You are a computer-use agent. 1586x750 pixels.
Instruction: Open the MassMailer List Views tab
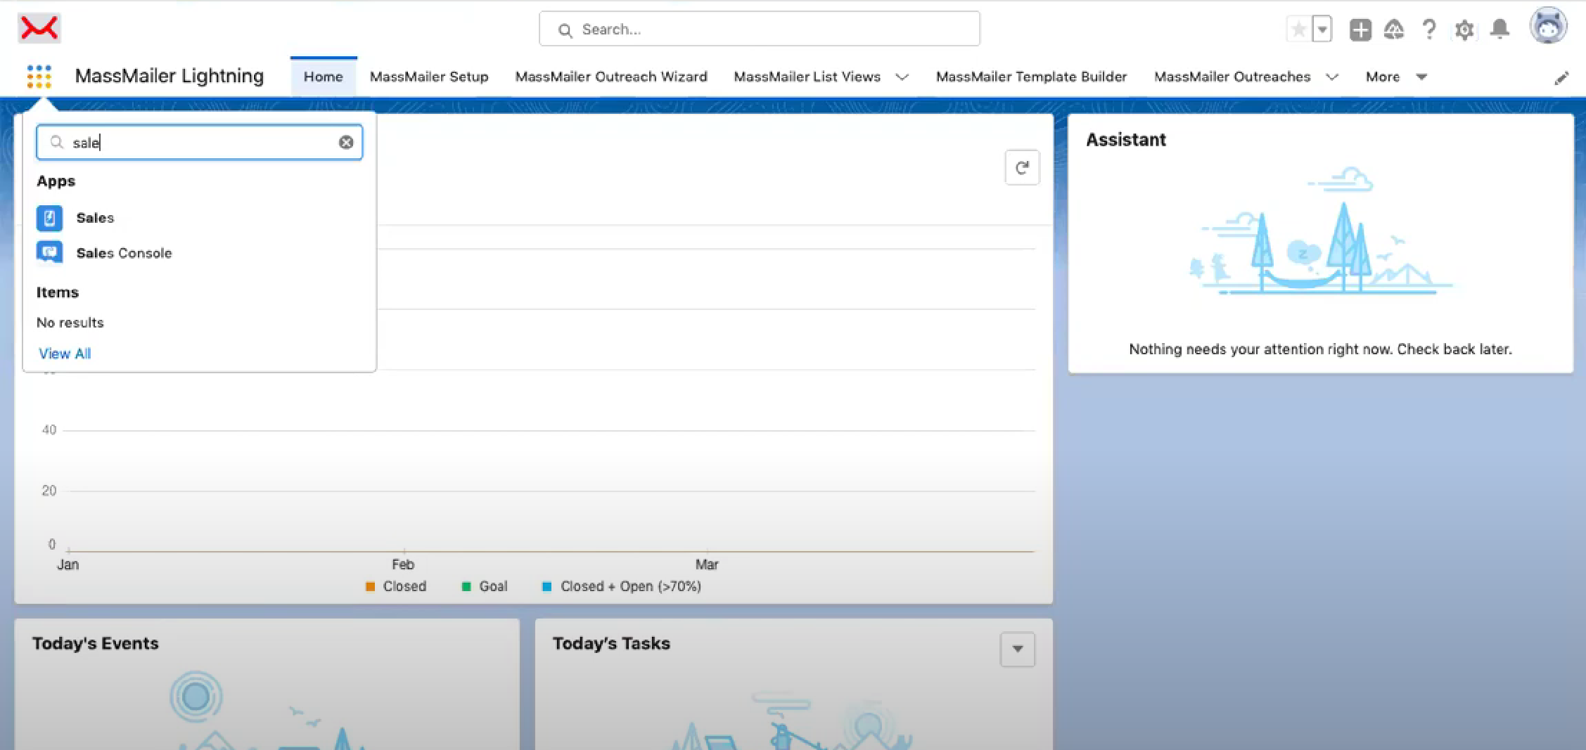[x=807, y=77]
